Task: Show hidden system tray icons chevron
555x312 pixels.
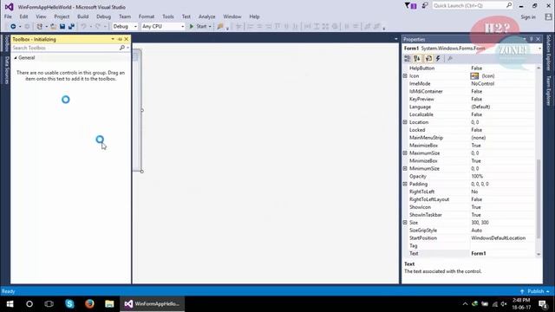Action: (x=465, y=304)
